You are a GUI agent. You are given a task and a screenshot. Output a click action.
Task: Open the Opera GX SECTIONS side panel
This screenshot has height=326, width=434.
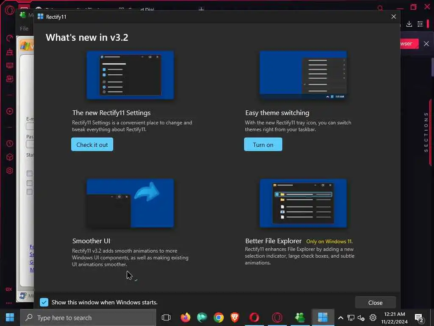(426, 132)
